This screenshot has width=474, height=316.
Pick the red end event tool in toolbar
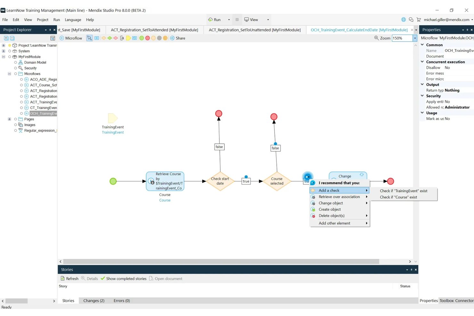click(x=147, y=38)
